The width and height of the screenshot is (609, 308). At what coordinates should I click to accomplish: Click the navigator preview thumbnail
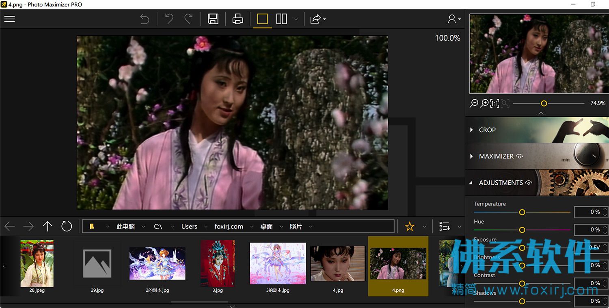(x=539, y=54)
